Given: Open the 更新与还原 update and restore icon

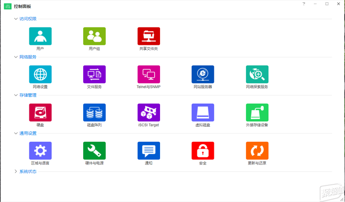Looking at the screenshot, I should tap(257, 151).
